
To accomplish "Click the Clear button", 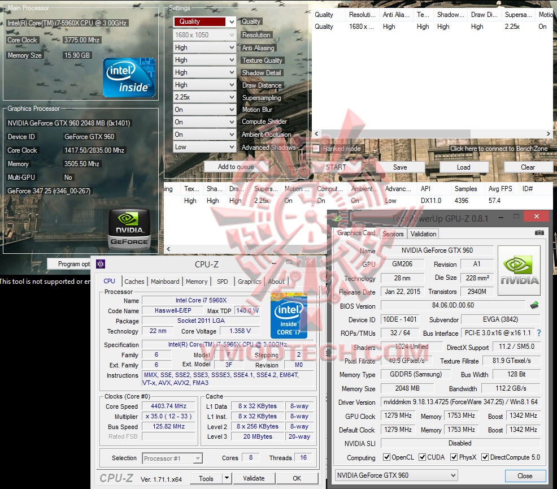I will pyautogui.click(x=528, y=167).
